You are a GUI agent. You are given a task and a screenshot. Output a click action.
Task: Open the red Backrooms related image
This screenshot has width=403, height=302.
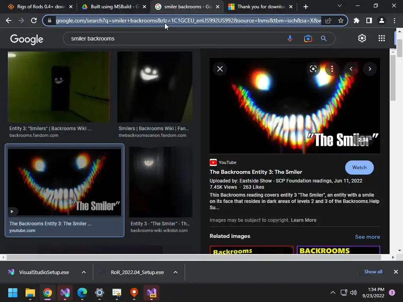tap(251, 250)
